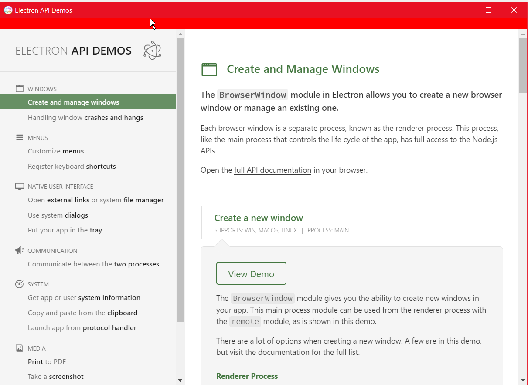Open external links or file manager demo
Screen dimensions: 528x385
tap(96, 200)
